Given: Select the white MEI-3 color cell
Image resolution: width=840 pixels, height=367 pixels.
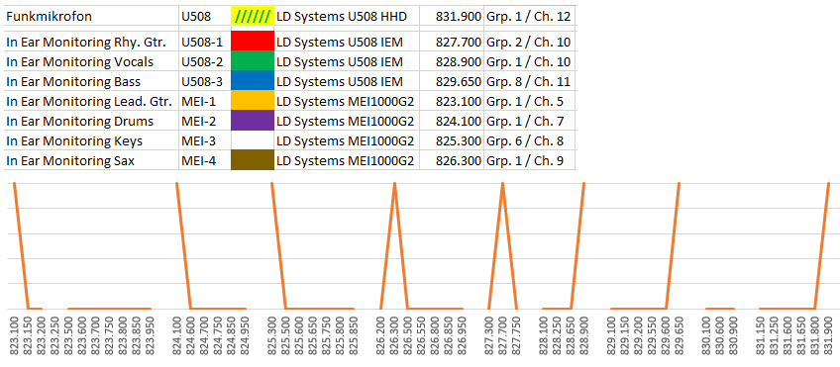Looking at the screenshot, I should pyautogui.click(x=253, y=140).
